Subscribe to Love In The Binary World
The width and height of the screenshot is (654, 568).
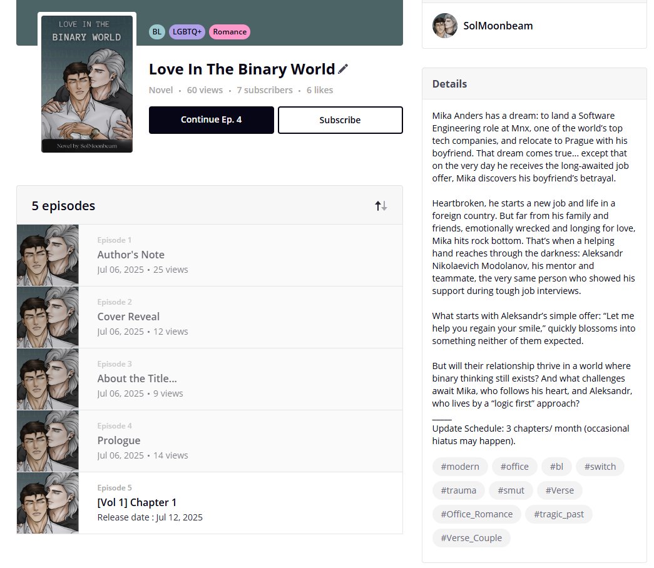coord(340,120)
